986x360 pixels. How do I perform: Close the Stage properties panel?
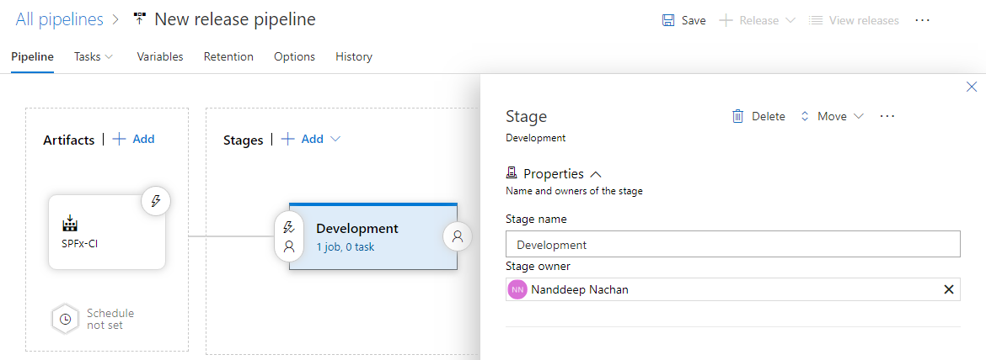971,87
